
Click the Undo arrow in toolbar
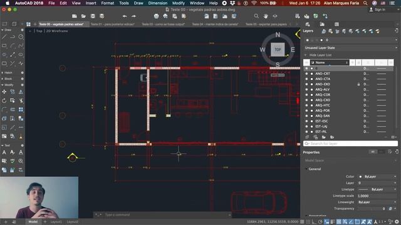point(125,16)
